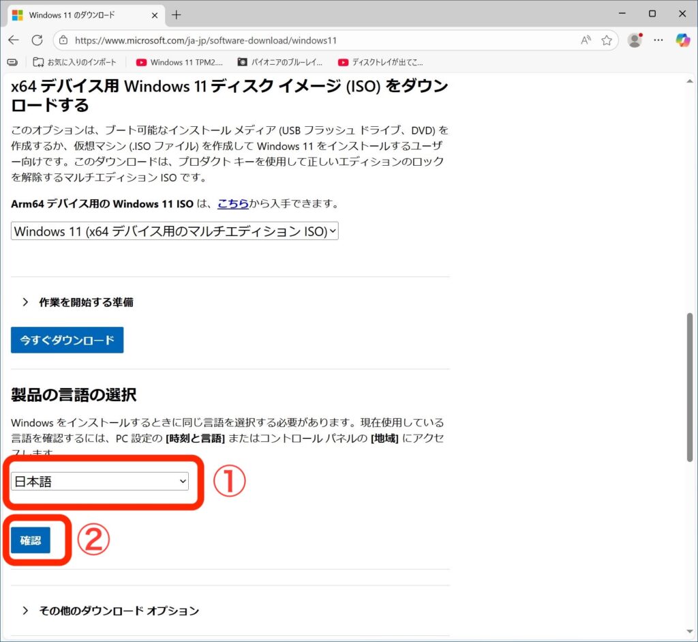Open the Edge three-dot settings menu

point(658,40)
